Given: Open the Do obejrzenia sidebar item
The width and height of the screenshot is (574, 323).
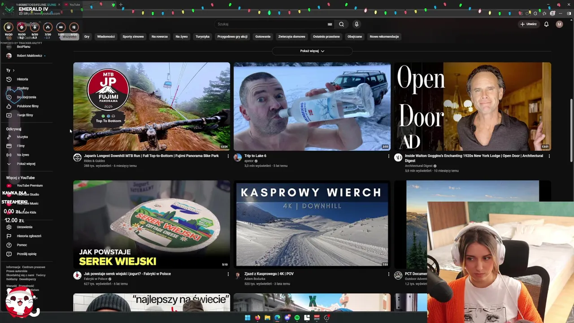Looking at the screenshot, I should point(26,97).
